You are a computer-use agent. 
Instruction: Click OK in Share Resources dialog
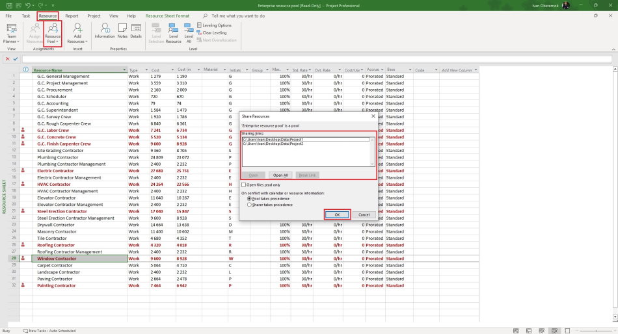tap(337, 214)
